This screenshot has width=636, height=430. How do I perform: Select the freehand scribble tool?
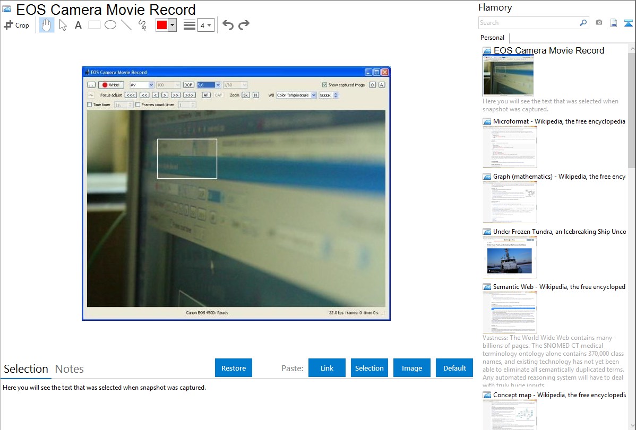(142, 25)
